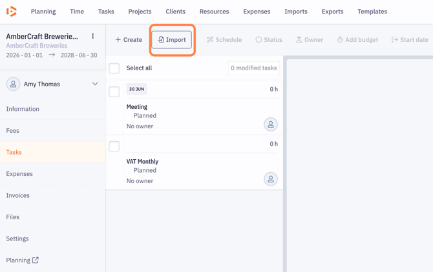Tick the Select all checkbox
The height and width of the screenshot is (272, 433).
point(114,68)
